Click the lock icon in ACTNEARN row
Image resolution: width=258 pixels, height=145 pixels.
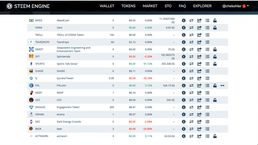(215, 136)
